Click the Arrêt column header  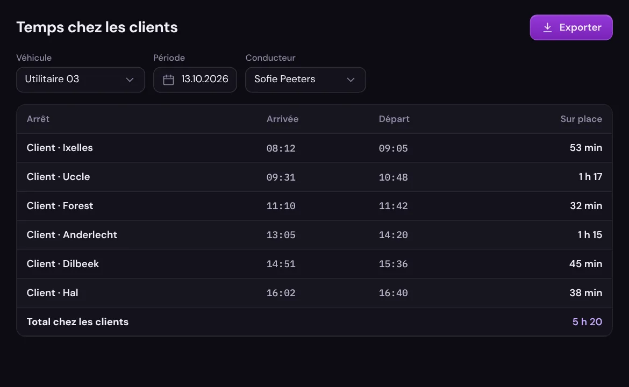[38, 119]
